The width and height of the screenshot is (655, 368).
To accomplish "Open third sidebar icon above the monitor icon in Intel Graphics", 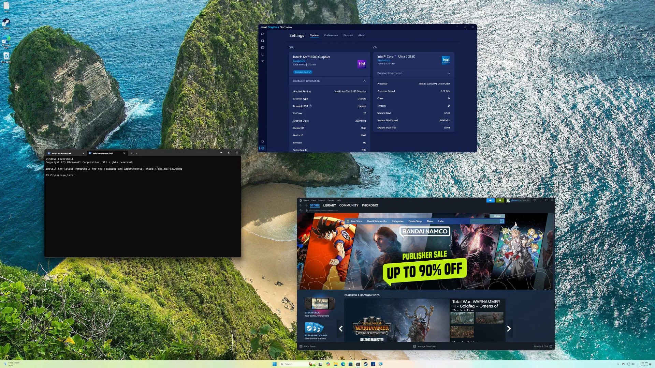I will pos(262,48).
